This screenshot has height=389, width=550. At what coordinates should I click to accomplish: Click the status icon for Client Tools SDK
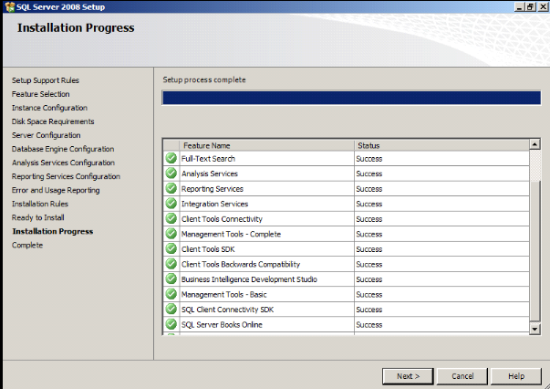(x=171, y=249)
